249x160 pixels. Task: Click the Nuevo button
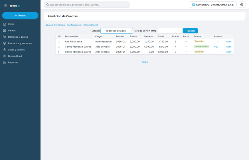[20, 16]
